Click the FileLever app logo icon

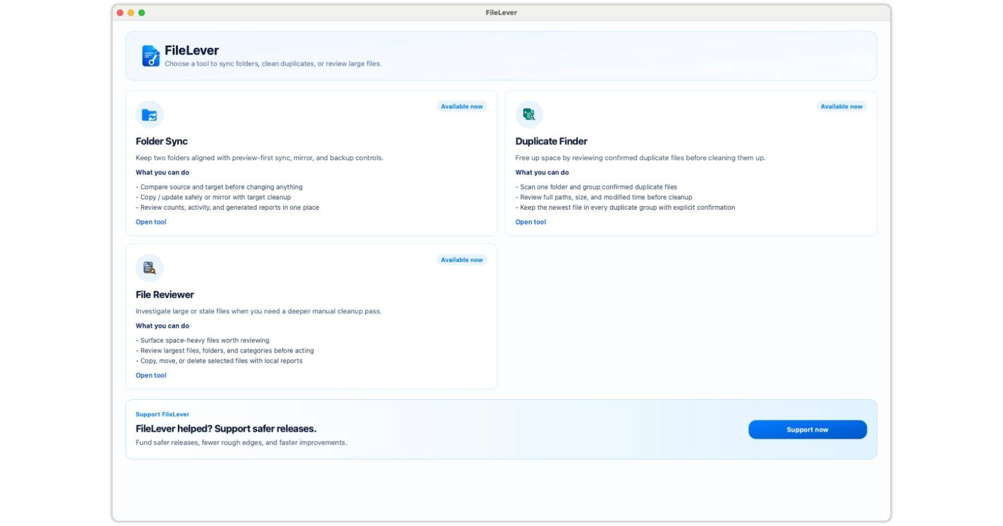coord(150,56)
